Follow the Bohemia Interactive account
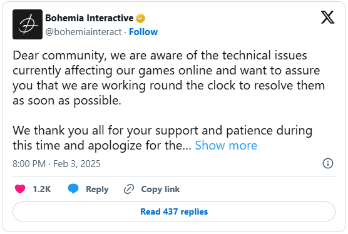This screenshot has height=234, width=348. tap(143, 32)
